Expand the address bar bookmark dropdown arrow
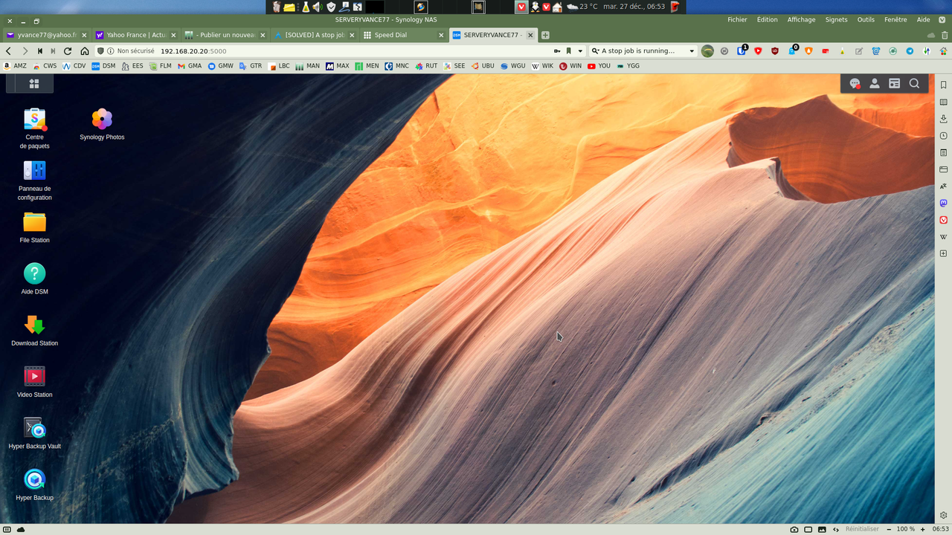The height and width of the screenshot is (535, 952). click(x=580, y=51)
